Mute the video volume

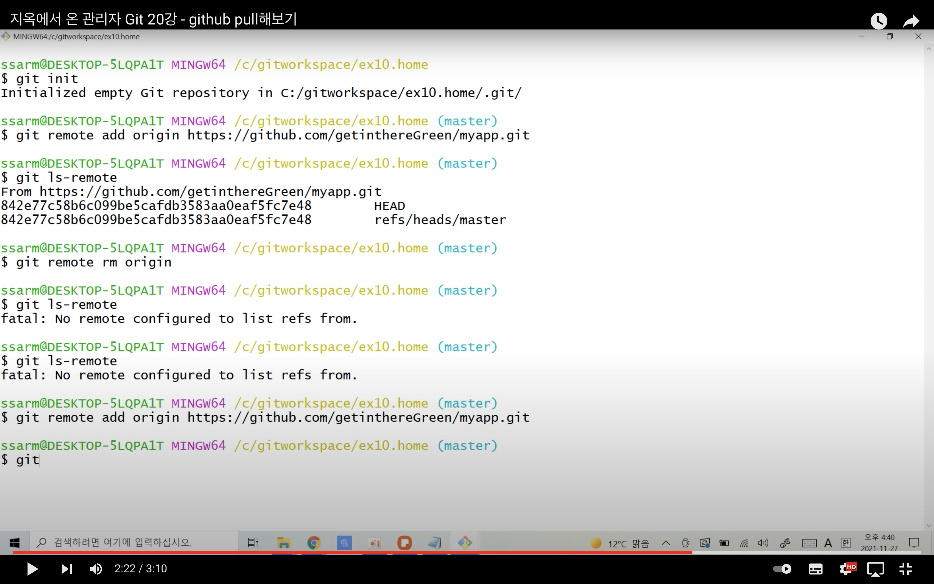pos(96,568)
